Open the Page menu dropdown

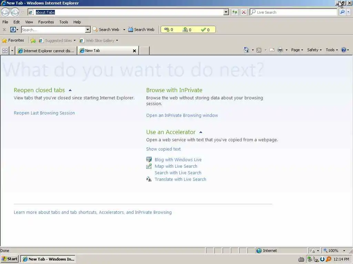point(297,50)
